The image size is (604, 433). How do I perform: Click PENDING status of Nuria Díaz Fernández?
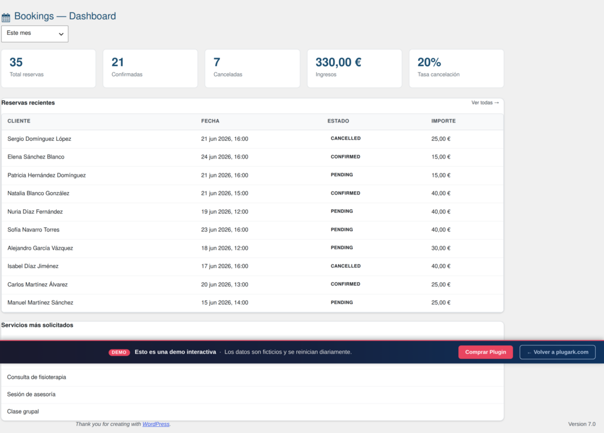click(x=342, y=211)
